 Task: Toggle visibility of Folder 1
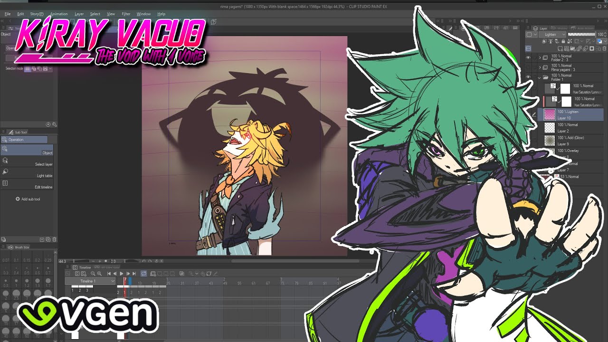coord(528,77)
